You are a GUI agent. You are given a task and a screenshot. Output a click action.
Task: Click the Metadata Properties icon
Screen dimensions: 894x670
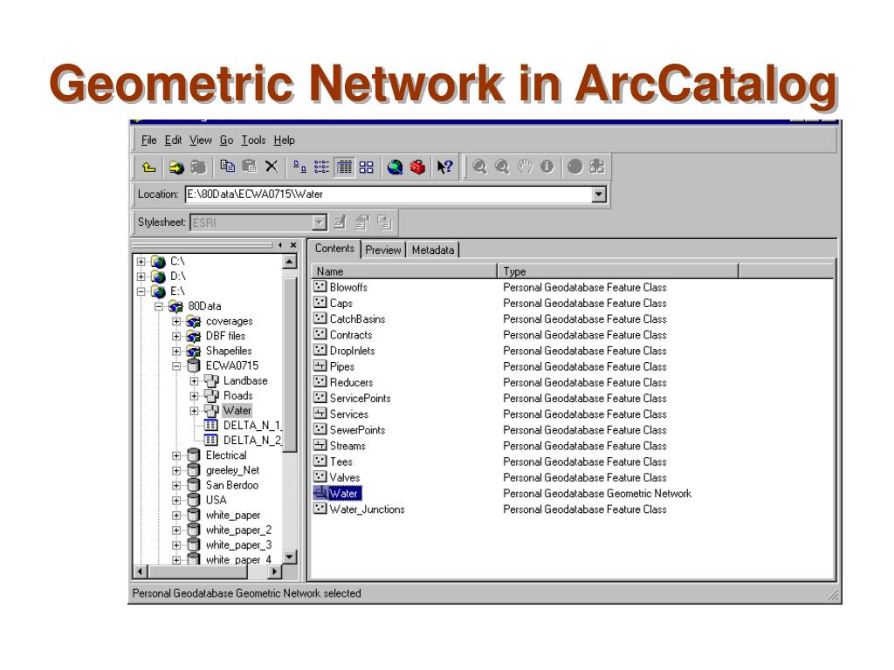point(362,222)
